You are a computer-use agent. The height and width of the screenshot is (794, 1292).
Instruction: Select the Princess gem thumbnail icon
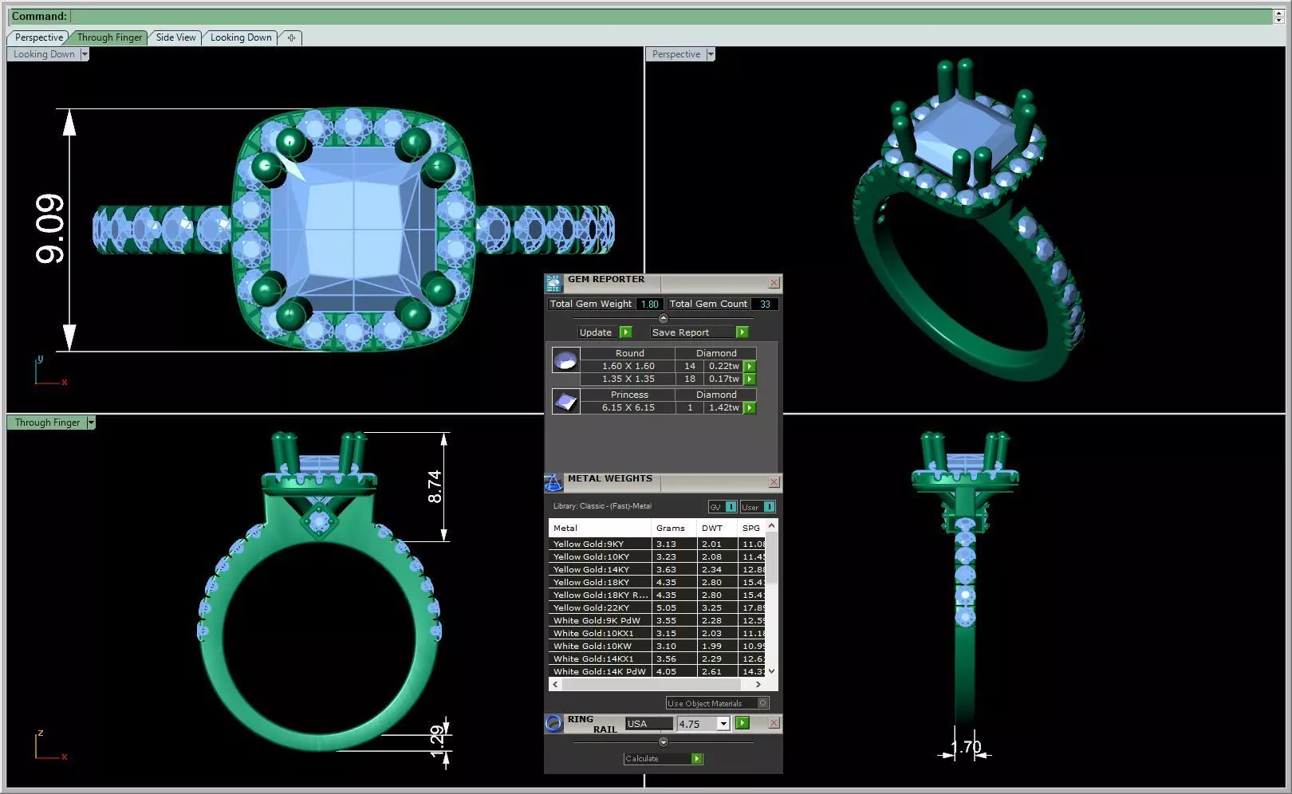coord(565,401)
